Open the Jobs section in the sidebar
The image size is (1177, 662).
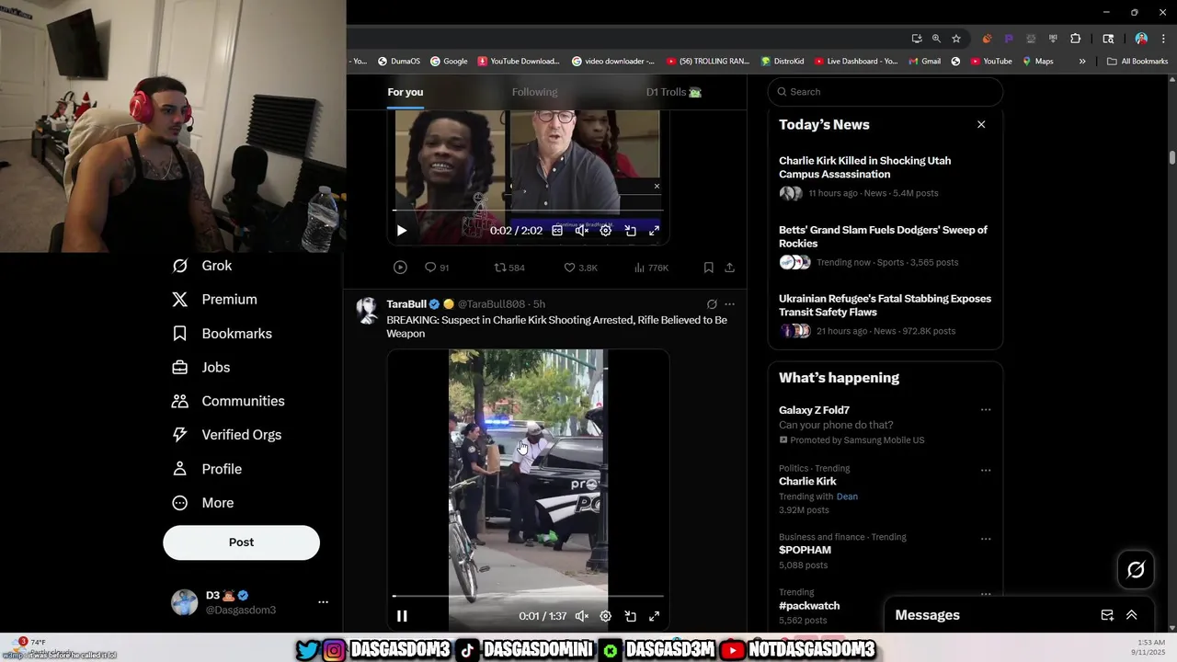point(201,368)
